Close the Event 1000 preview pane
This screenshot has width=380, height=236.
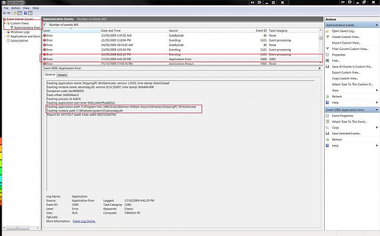[x=320, y=68]
